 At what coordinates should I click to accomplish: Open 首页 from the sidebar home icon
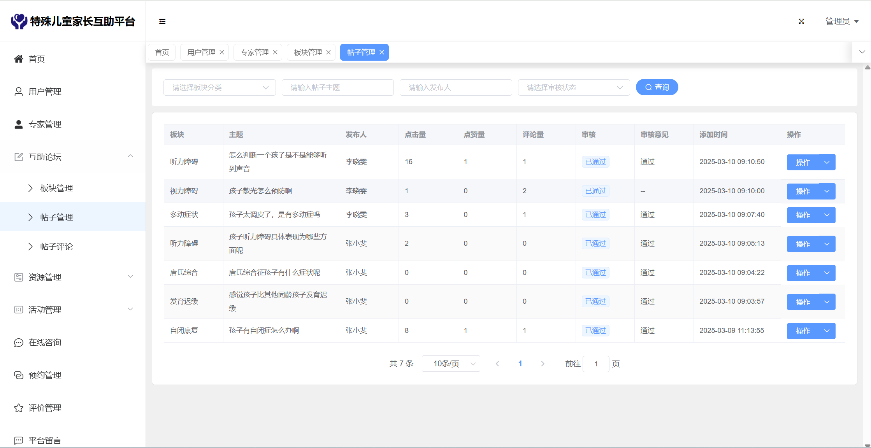pyautogui.click(x=19, y=59)
